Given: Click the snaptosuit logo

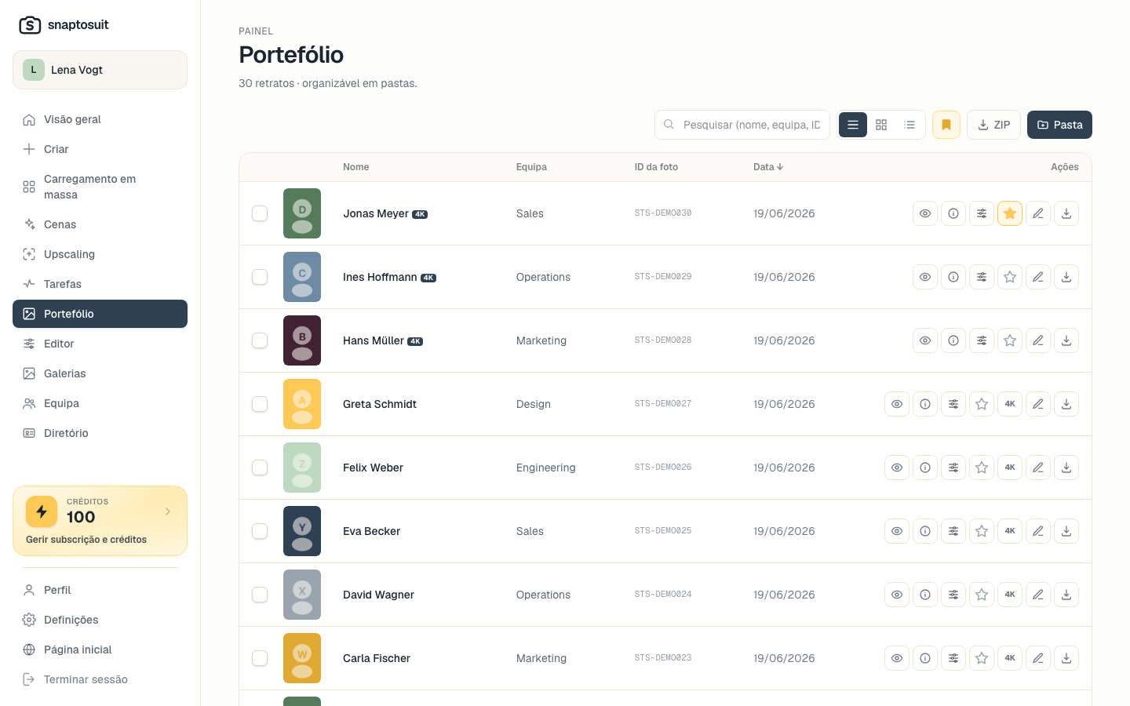Looking at the screenshot, I should (64, 25).
